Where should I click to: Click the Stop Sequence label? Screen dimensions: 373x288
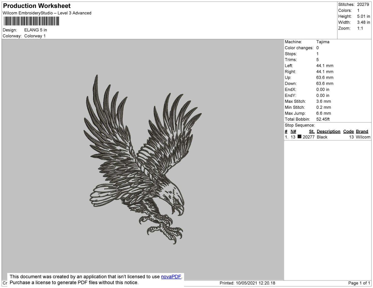click(x=300, y=125)
